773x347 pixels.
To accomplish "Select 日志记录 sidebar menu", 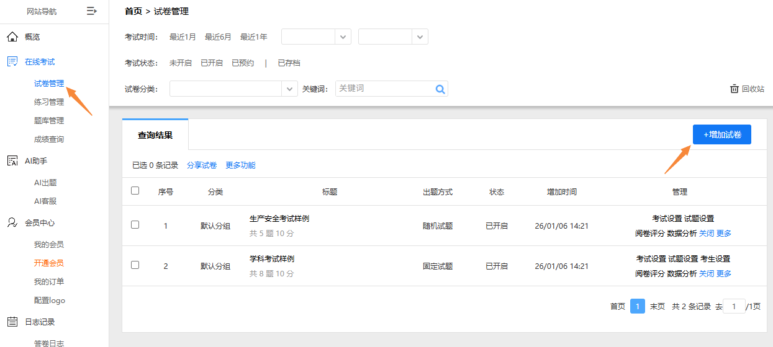I will 40,322.
